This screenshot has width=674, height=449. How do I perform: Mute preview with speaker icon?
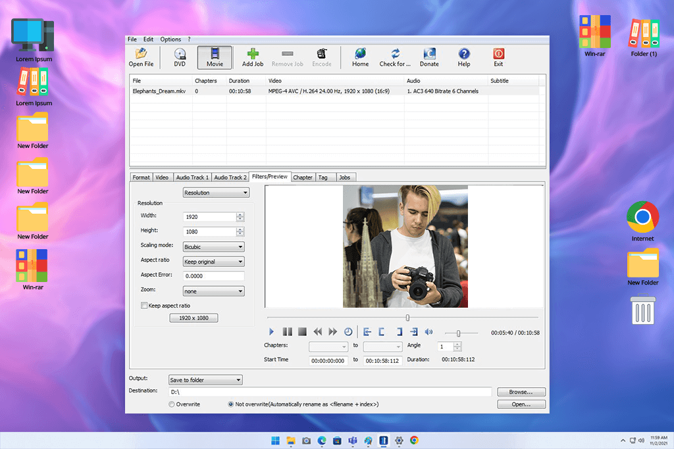click(428, 332)
